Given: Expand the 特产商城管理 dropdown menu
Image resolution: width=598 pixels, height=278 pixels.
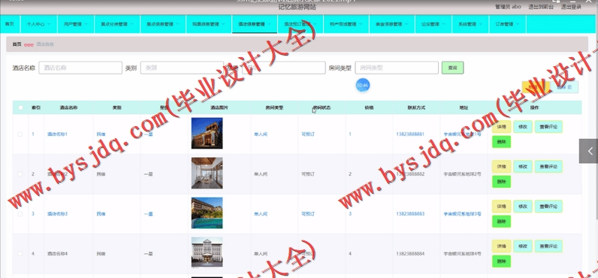Looking at the screenshot, I should click(x=346, y=24).
